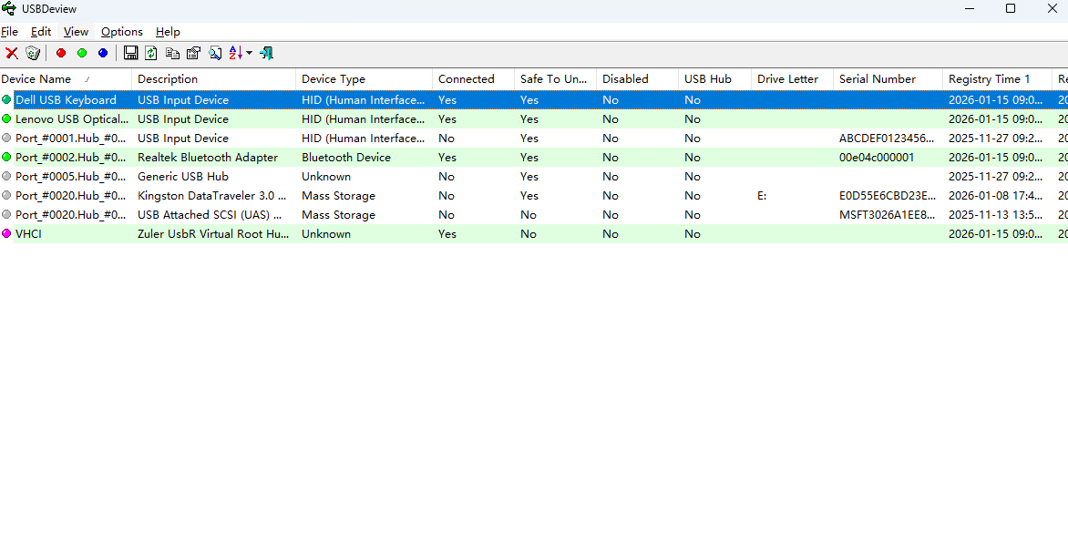Open the File menu
Viewport: 1068px width, 534px height.
pyautogui.click(x=9, y=32)
